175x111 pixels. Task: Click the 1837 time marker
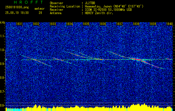click(x=119, y=24)
